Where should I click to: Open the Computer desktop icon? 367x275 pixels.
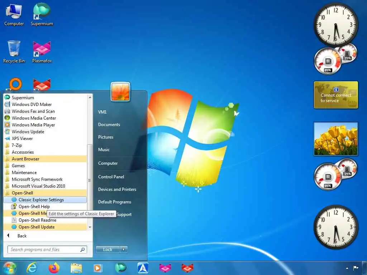coord(14,14)
